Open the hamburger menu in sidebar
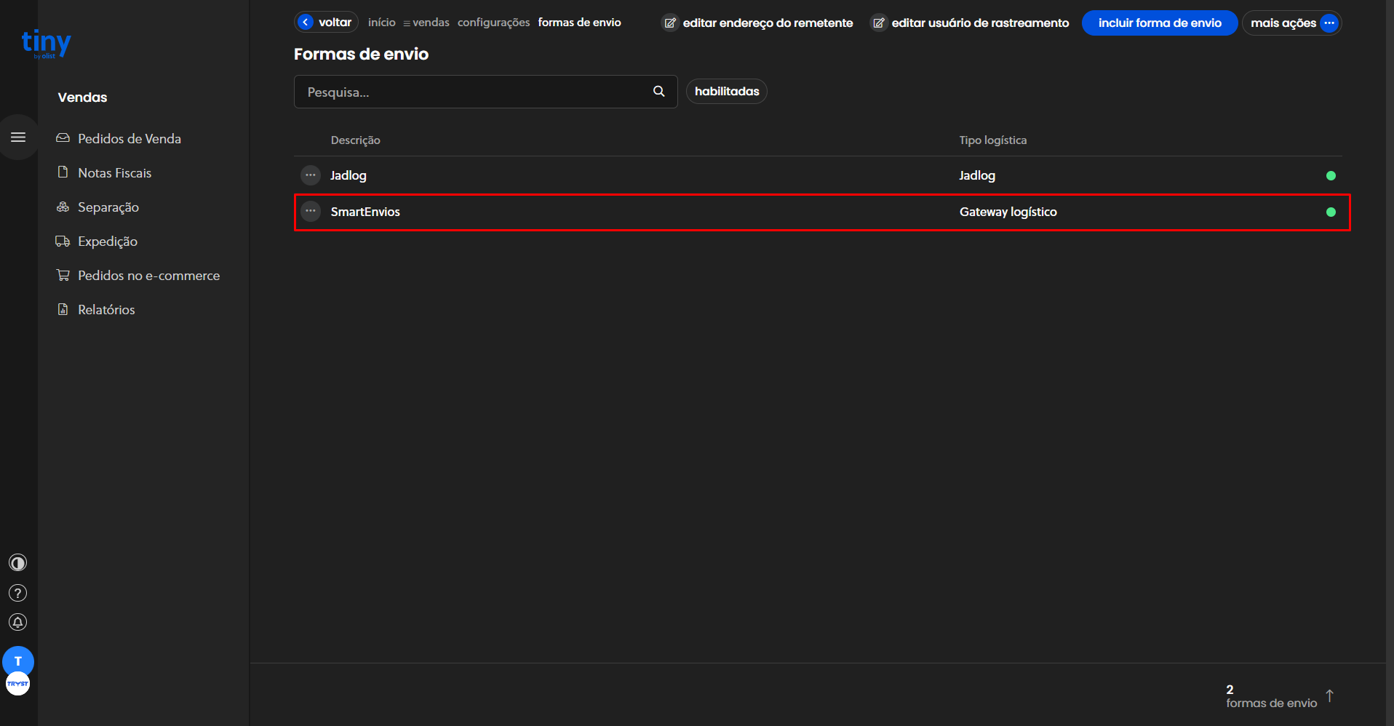 18,137
